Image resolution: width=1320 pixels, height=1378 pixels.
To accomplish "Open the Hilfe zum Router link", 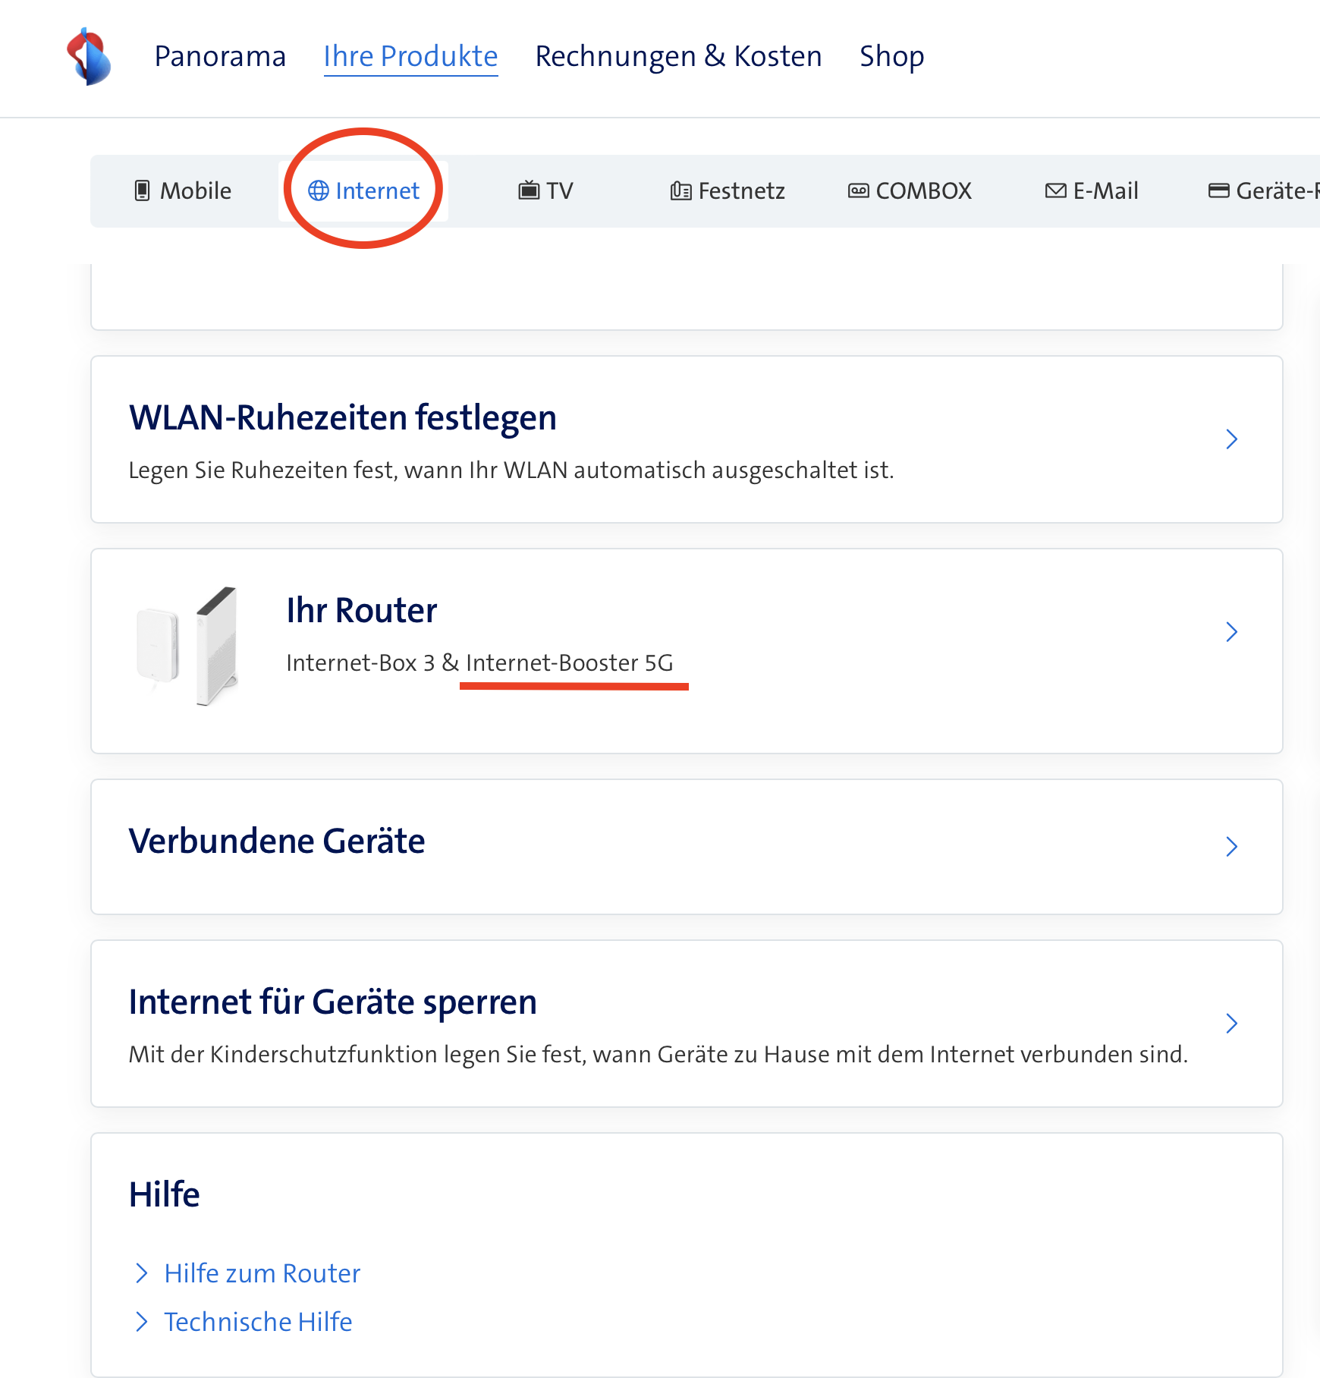I will (262, 1273).
